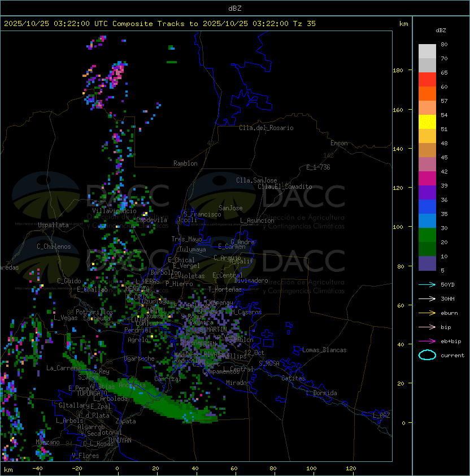Click the Agrelo place label

pyautogui.click(x=138, y=340)
